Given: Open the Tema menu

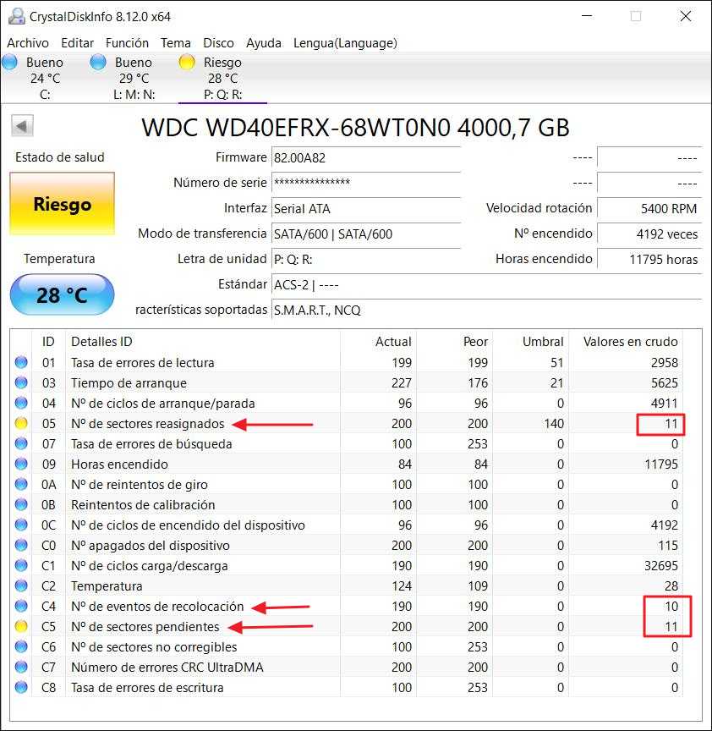Looking at the screenshot, I should click(x=176, y=43).
